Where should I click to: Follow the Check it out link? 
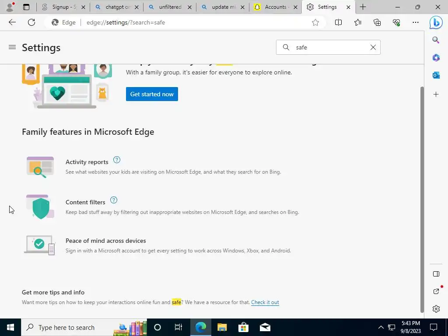pyautogui.click(x=265, y=302)
